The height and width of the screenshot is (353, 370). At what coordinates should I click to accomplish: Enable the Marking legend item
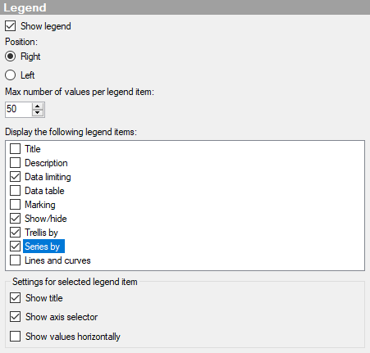coord(15,205)
